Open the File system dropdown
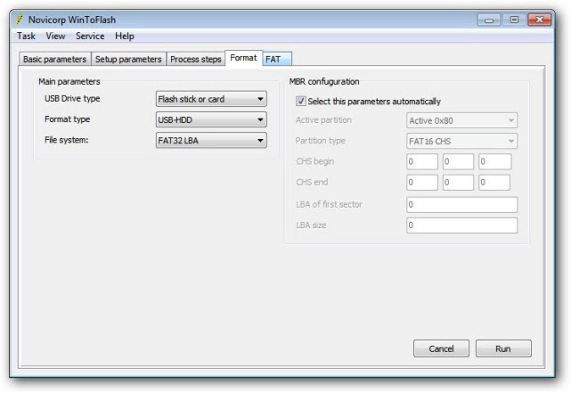The image size is (571, 393). [211, 141]
